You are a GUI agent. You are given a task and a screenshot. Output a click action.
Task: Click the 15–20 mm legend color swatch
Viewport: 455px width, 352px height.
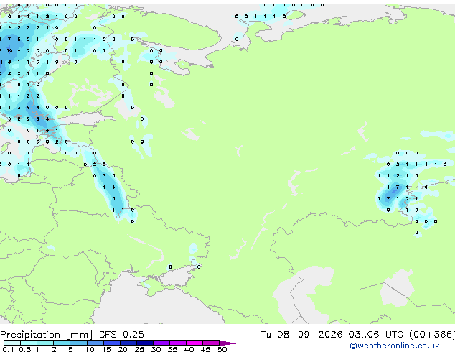tap(111, 343)
